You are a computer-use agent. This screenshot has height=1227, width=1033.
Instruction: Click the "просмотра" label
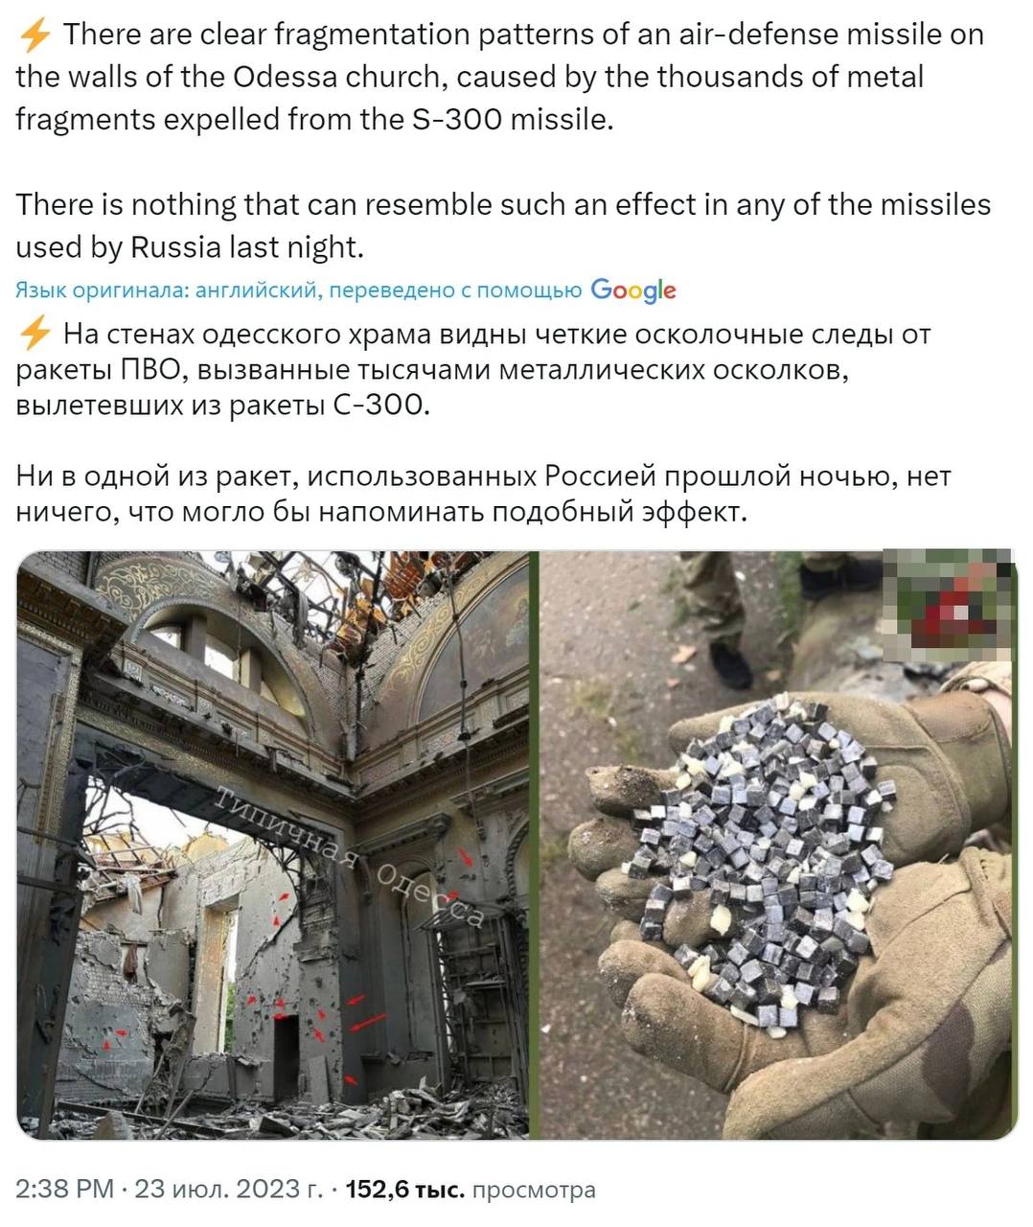point(534,1190)
